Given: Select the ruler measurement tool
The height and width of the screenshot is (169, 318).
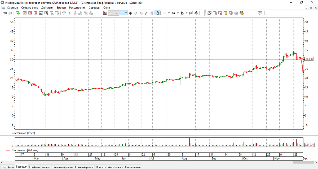Looking at the screenshot, I should click(x=146, y=13).
